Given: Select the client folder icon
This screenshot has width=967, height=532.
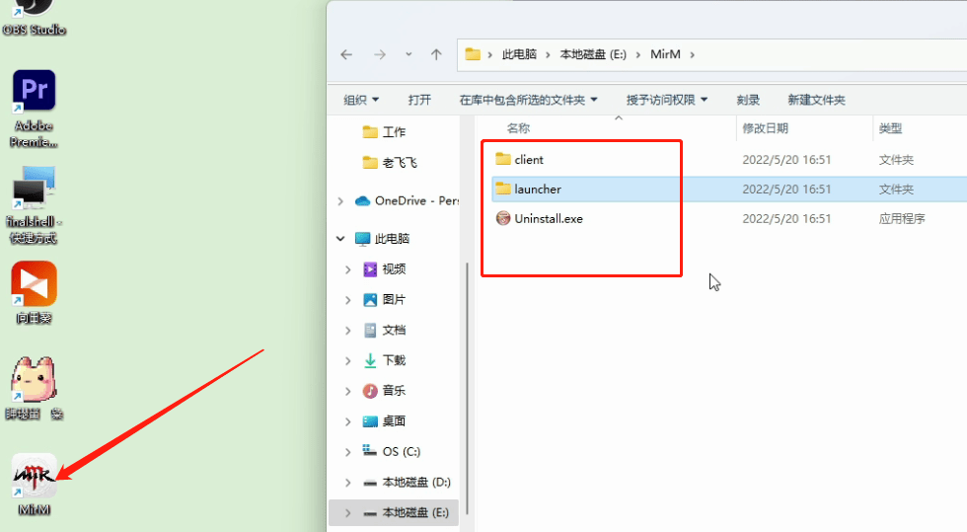Looking at the screenshot, I should coord(503,159).
